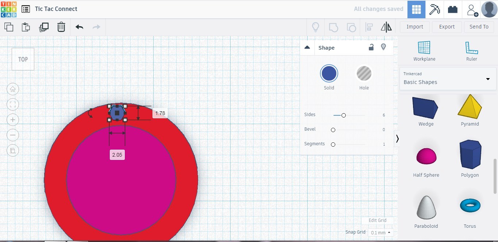
Task: Delete the selected shape with trash icon
Action: (x=61, y=27)
